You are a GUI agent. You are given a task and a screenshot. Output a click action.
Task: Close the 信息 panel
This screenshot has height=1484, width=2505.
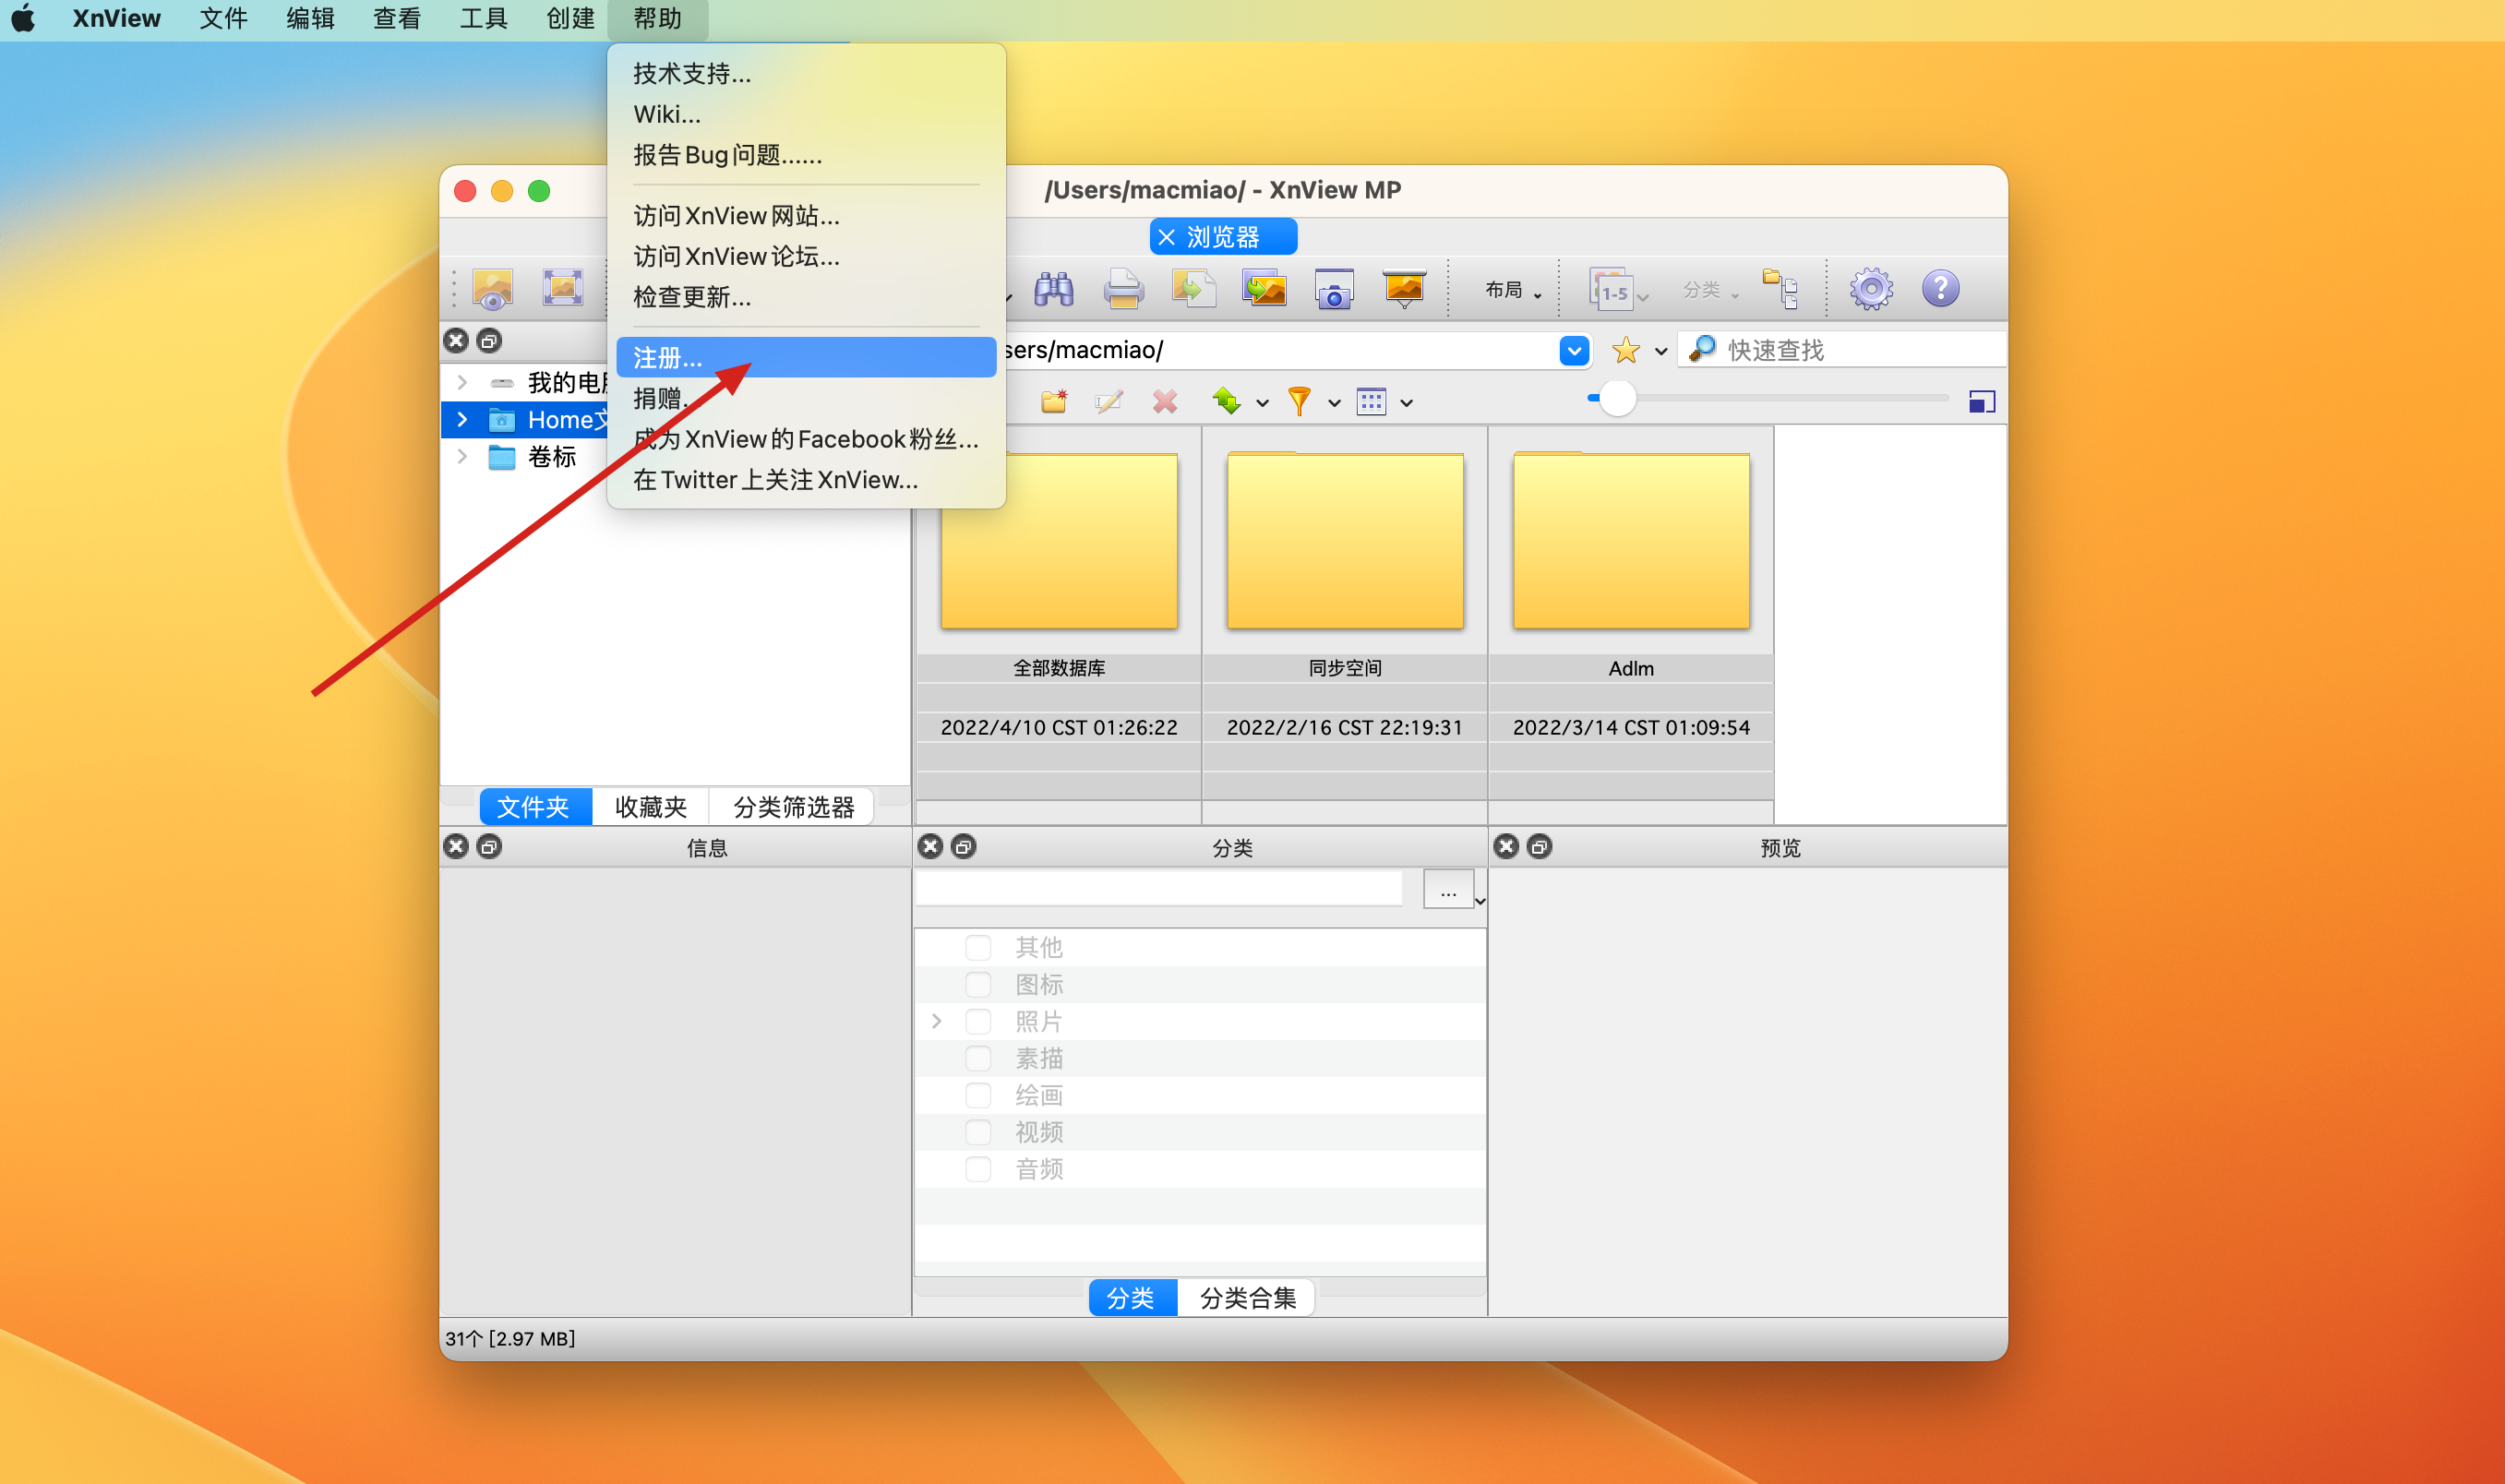pyautogui.click(x=456, y=846)
